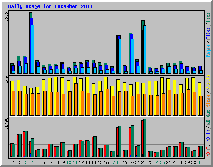Click day label '1' on the x-axis
The height and width of the screenshot is (167, 213).
(14, 162)
